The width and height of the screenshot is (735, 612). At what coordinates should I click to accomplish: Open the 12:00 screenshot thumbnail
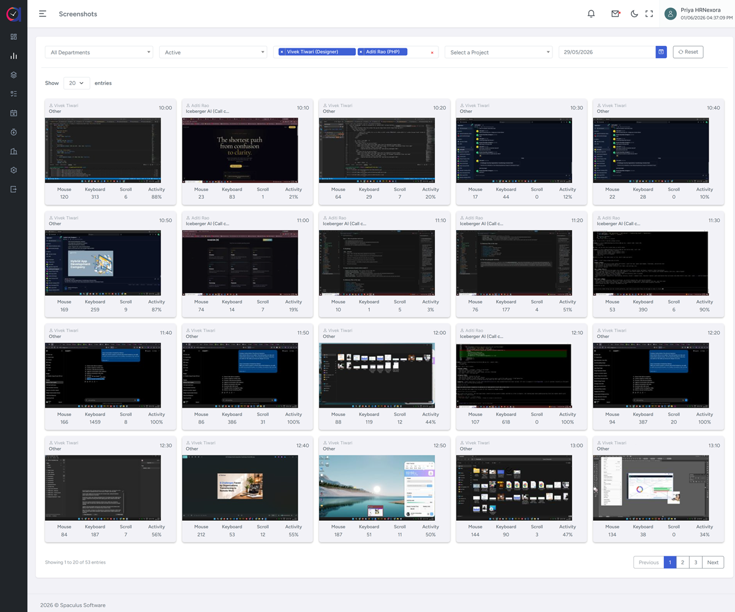(377, 375)
